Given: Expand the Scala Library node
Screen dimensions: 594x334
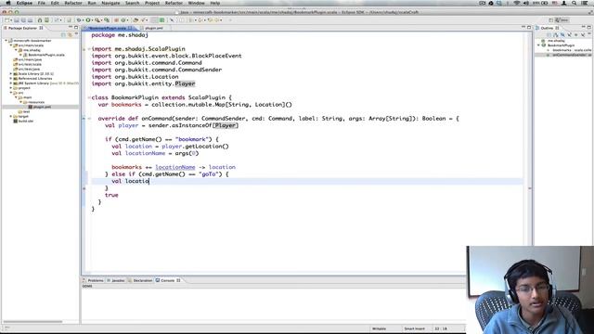Looking at the screenshot, I should 11,74.
